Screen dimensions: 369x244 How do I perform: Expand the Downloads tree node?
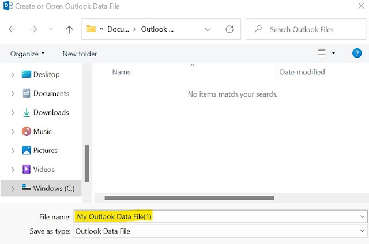tap(13, 113)
